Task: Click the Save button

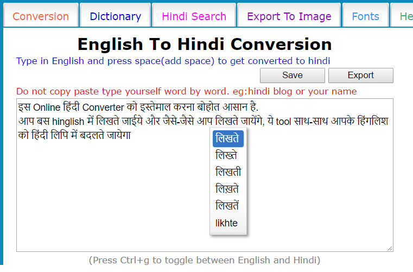Action: (293, 75)
